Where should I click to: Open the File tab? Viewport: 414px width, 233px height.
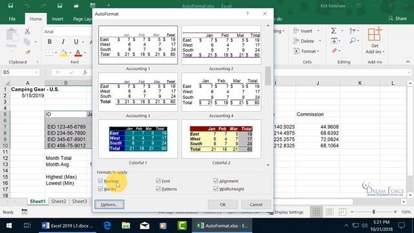tap(12, 19)
